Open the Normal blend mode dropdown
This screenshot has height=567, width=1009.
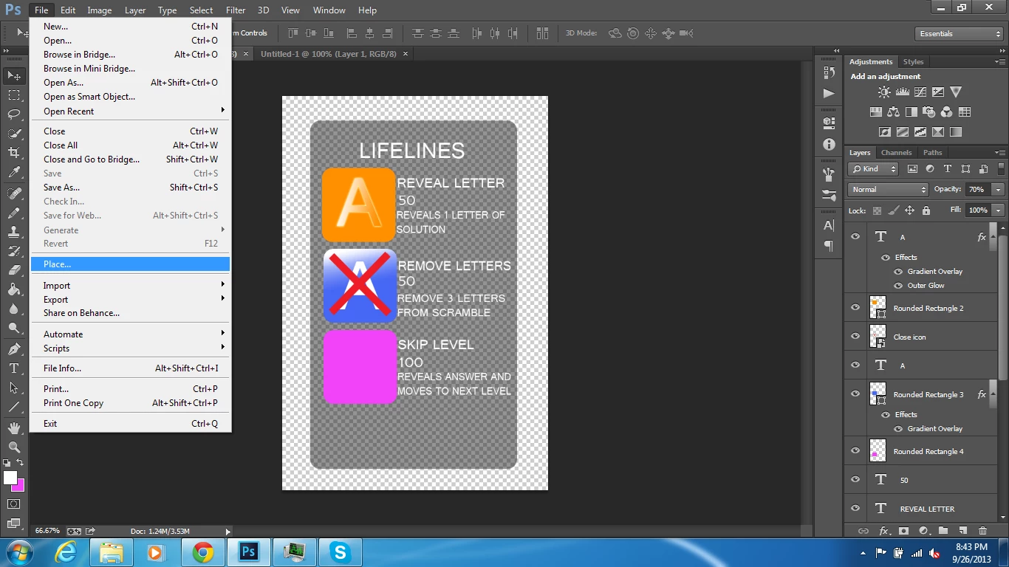click(x=888, y=190)
